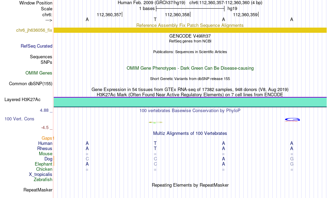Click the SNPs track label
Viewport: 327px width, 198px height.
pos(46,62)
